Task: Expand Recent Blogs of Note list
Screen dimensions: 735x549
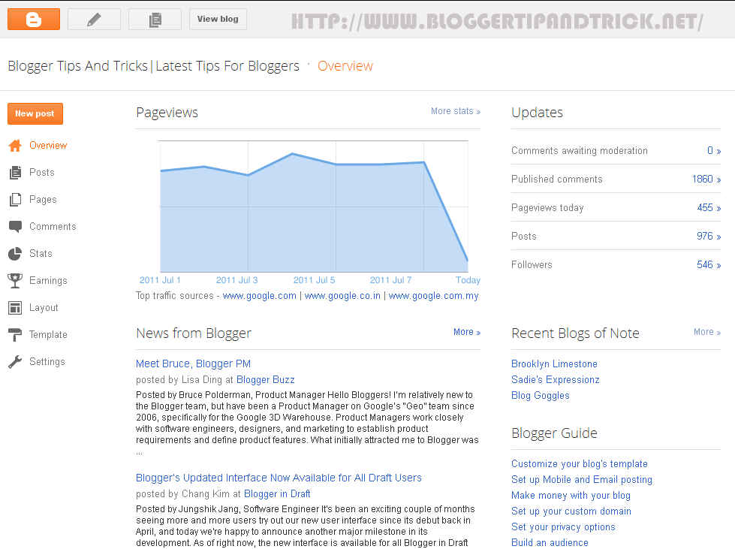Action: pos(706,331)
